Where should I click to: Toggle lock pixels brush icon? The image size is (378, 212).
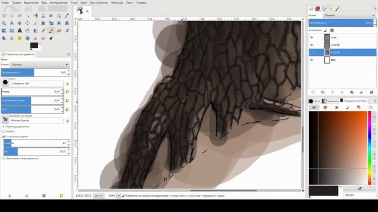325,30
